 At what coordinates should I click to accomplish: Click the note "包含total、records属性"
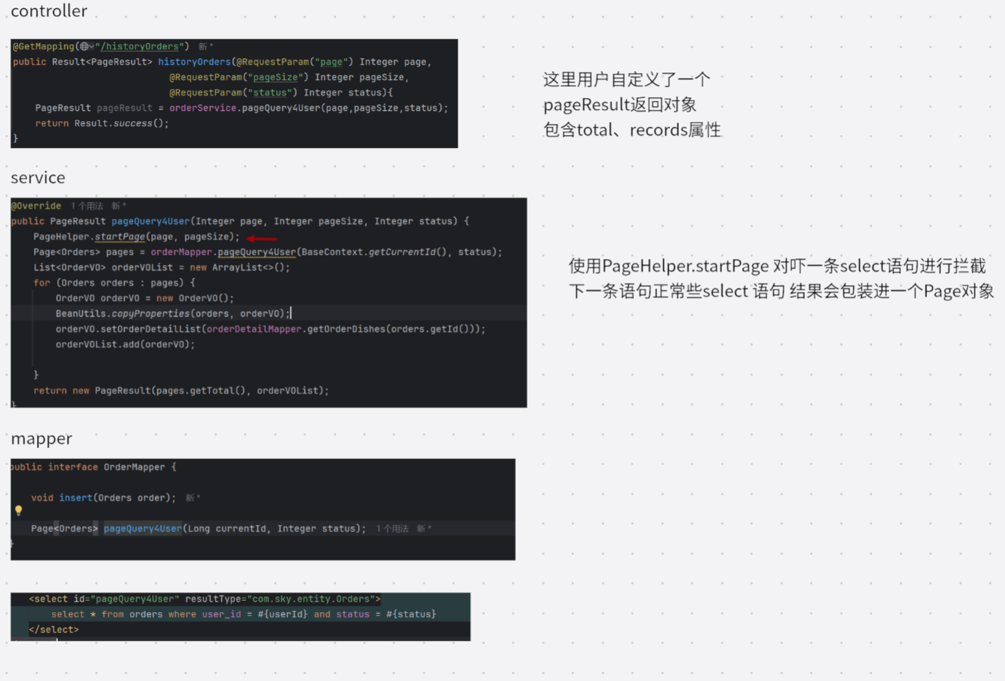(x=632, y=130)
